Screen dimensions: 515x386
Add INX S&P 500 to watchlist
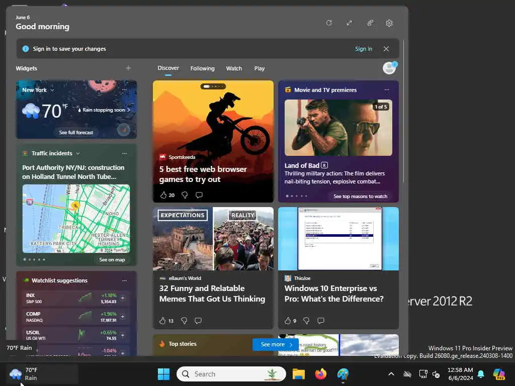point(123,298)
